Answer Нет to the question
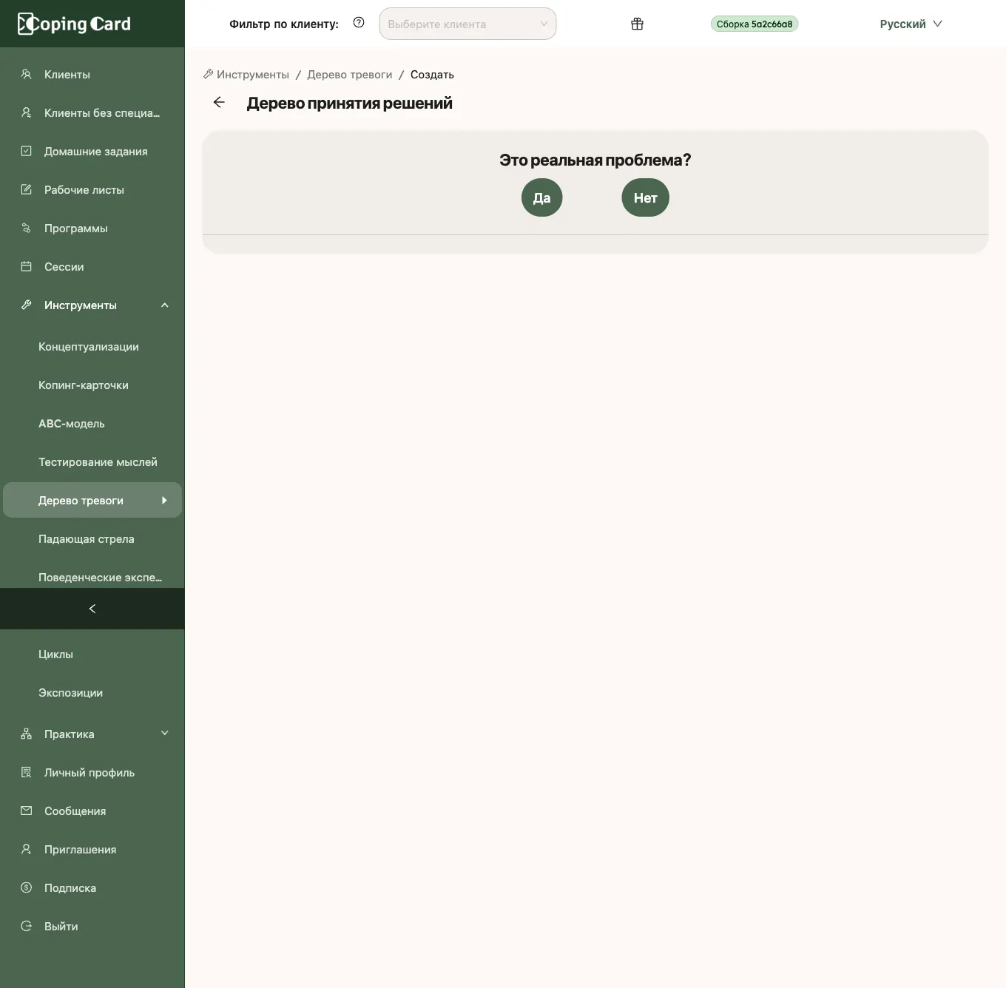This screenshot has width=1006, height=988. [x=646, y=197]
